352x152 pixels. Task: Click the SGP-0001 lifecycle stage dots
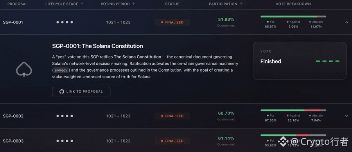coord(65,22)
